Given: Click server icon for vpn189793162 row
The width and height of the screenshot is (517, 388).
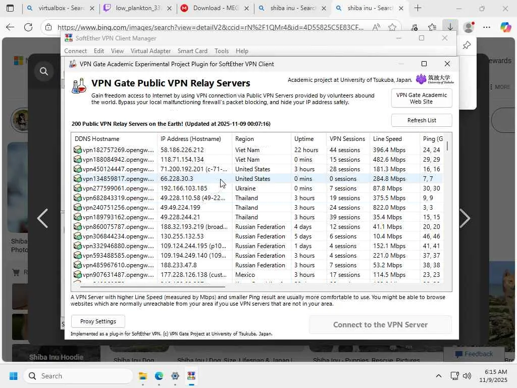Looking at the screenshot, I should [77, 217].
